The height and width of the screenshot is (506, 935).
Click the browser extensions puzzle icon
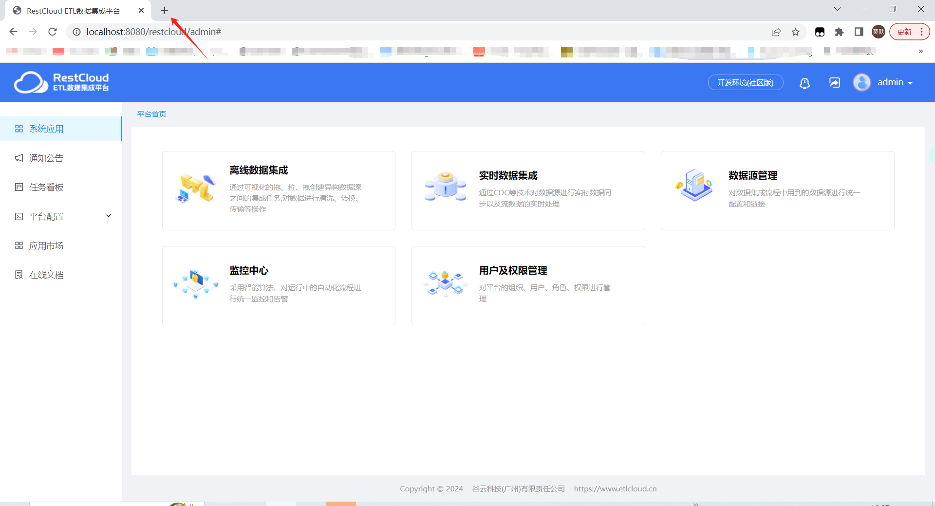tap(839, 32)
